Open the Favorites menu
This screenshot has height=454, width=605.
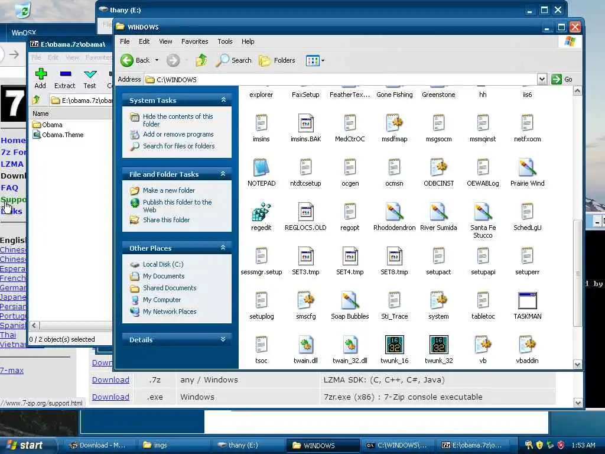tap(195, 41)
